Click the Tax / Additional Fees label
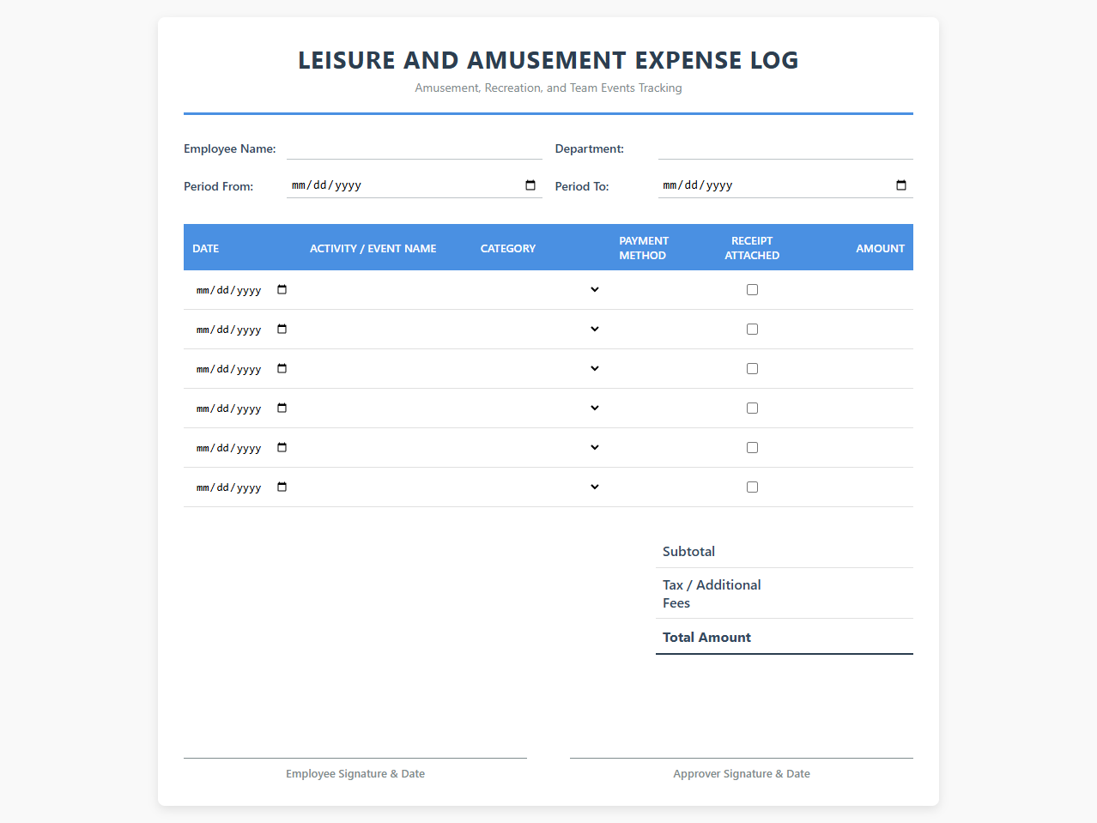Image resolution: width=1097 pixels, height=823 pixels. pos(712,594)
